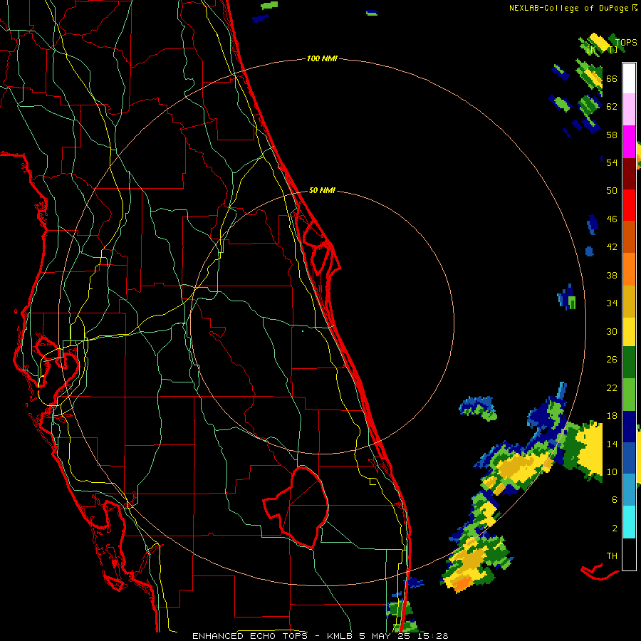Click the 6 value on the scale
This screenshot has height=641, width=641.
[615, 500]
